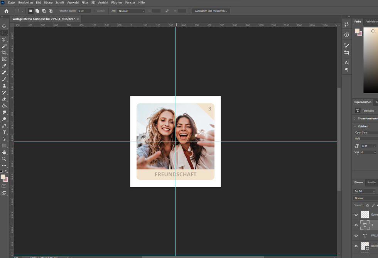Open the Filter menu
Screen dimensions: 378x258
coord(85,3)
